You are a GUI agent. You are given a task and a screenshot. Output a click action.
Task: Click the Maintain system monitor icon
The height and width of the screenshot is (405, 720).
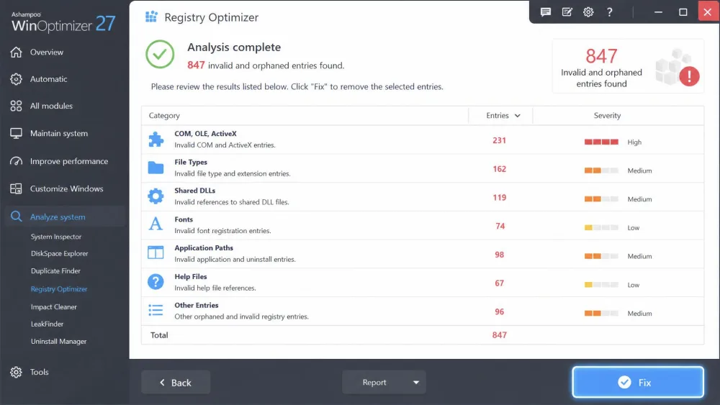click(x=16, y=134)
